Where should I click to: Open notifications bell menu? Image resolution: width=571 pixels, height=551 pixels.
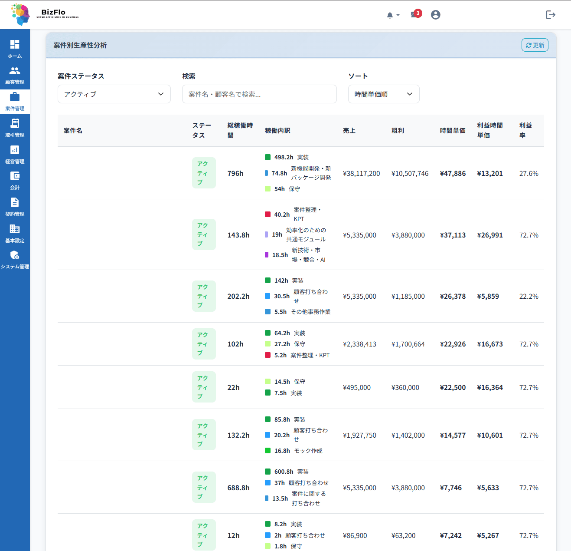(393, 15)
